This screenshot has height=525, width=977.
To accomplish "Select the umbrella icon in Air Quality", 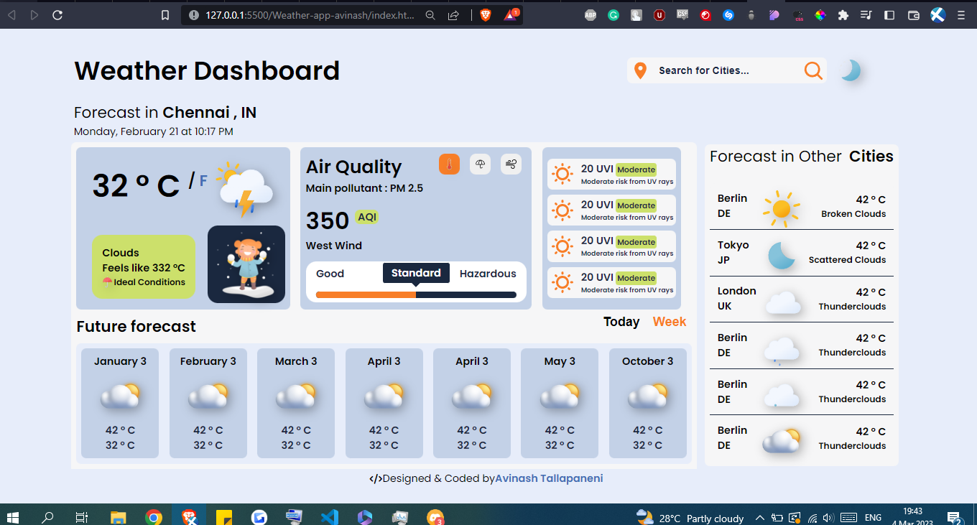I will click(x=481, y=164).
